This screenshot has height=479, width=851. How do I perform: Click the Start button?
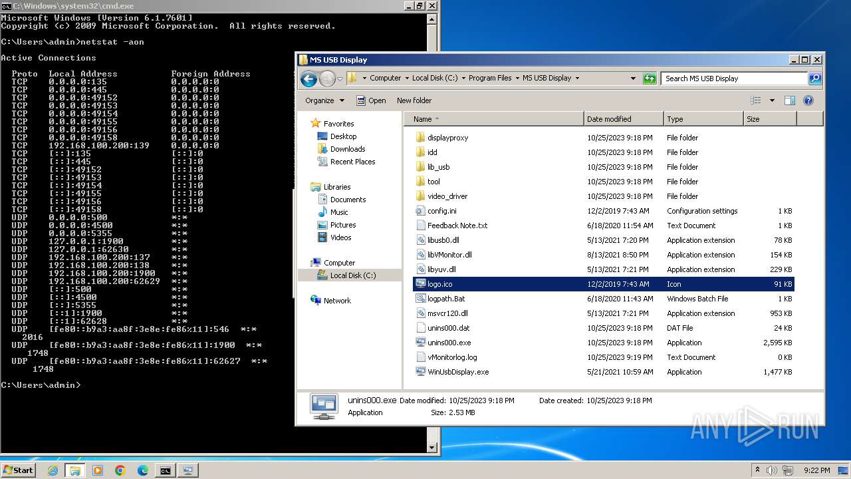click(x=18, y=470)
